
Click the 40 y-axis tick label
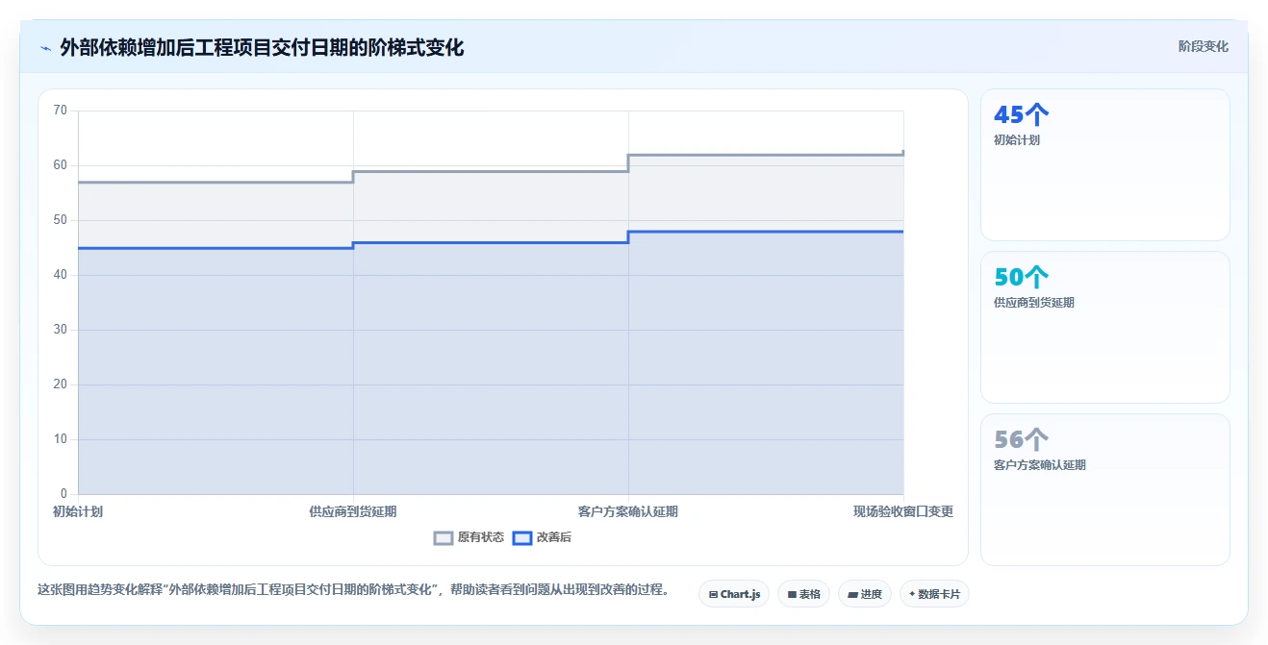pyautogui.click(x=61, y=275)
